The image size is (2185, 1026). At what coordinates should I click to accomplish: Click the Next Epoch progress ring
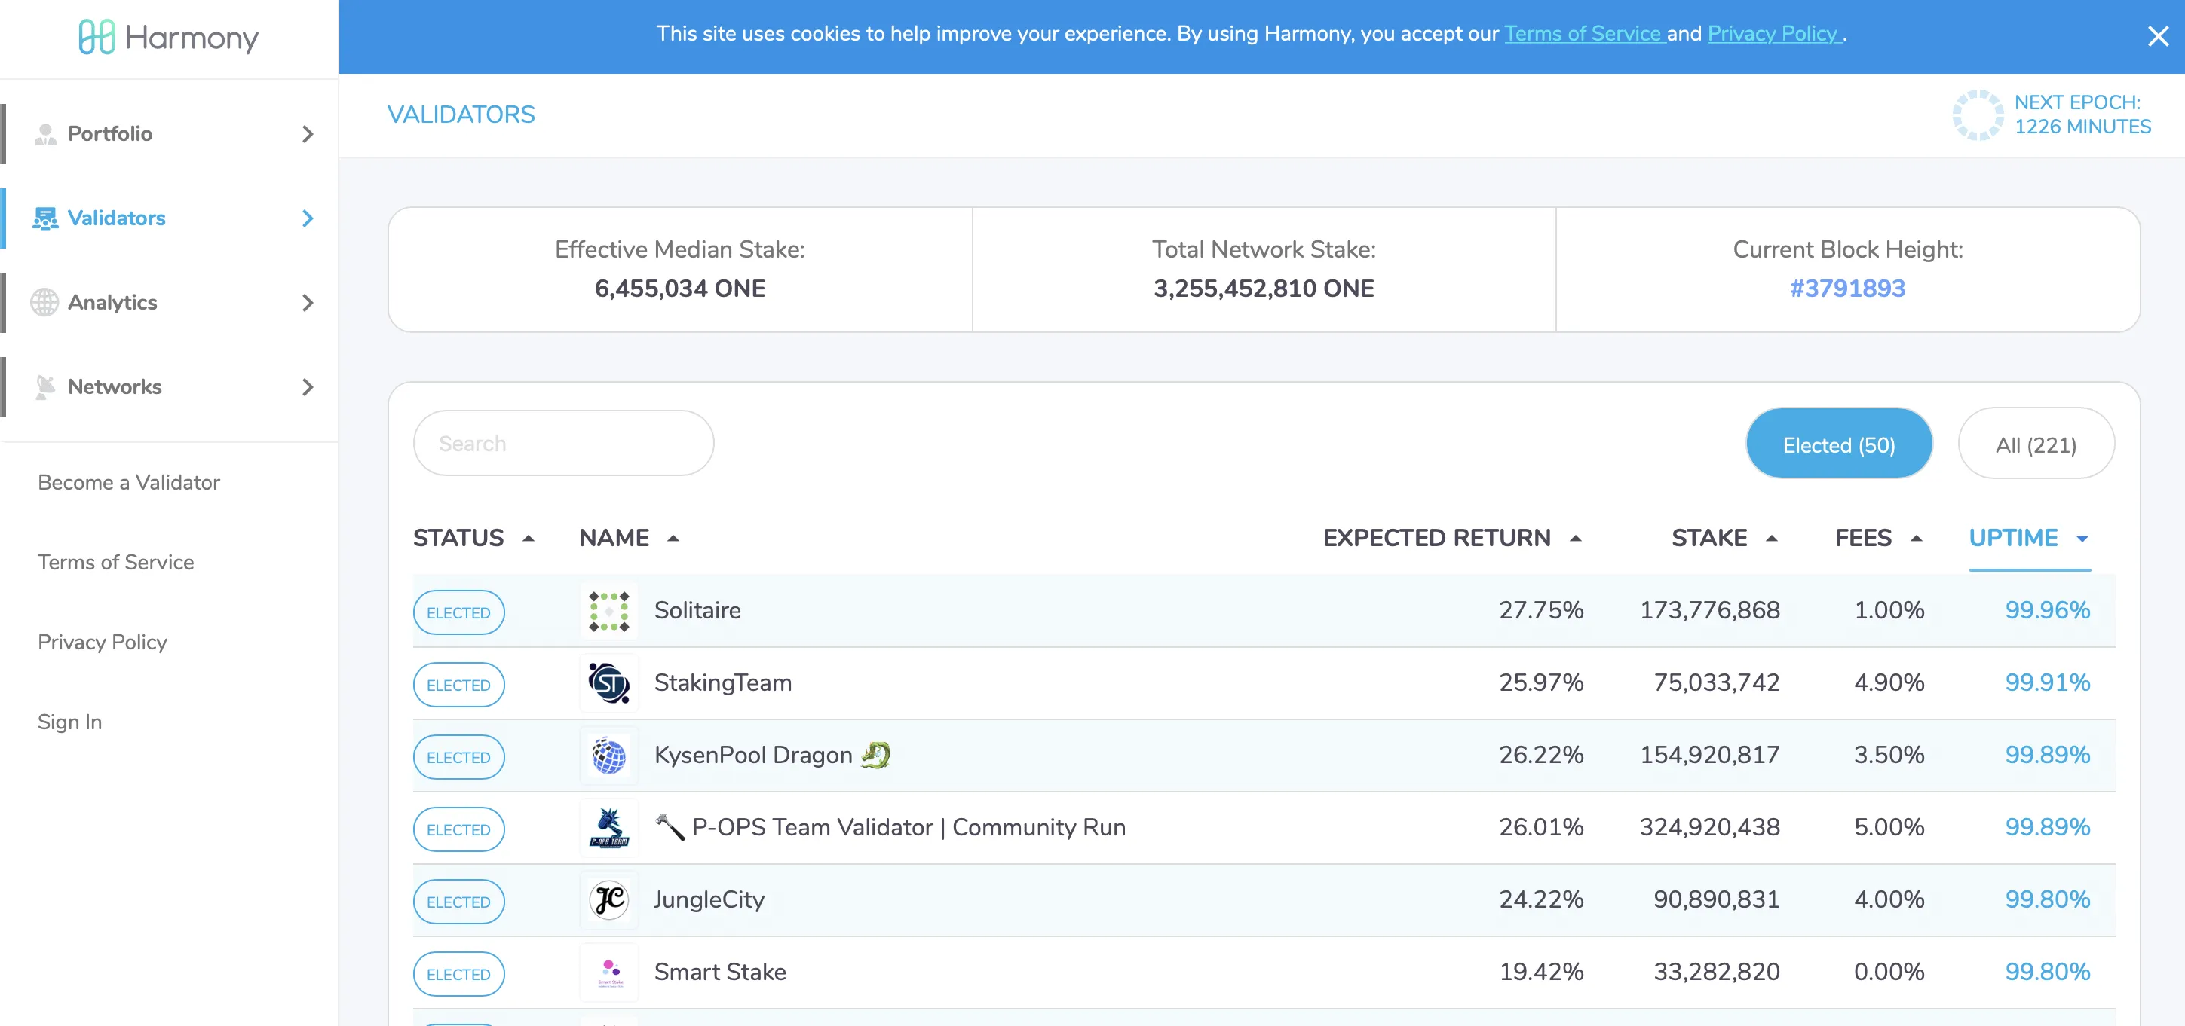(x=1979, y=115)
